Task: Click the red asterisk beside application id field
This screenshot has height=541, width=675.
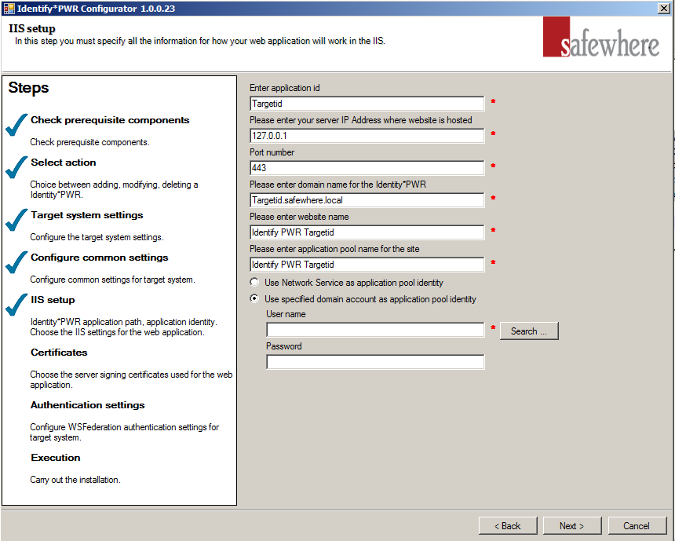Action: (494, 101)
